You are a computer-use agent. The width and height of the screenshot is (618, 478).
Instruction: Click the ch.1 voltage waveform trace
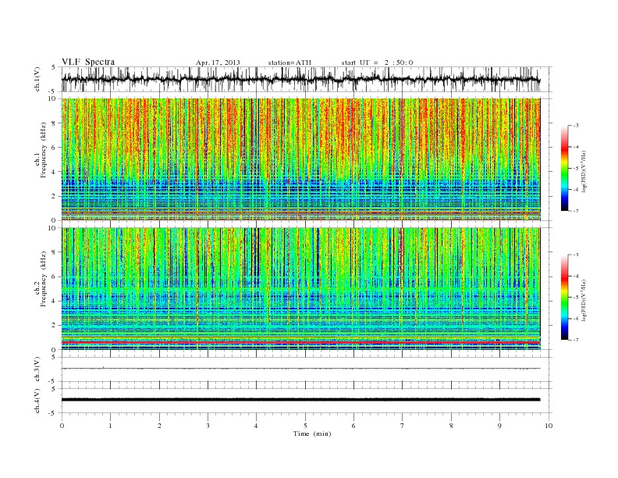pyautogui.click(x=300, y=79)
